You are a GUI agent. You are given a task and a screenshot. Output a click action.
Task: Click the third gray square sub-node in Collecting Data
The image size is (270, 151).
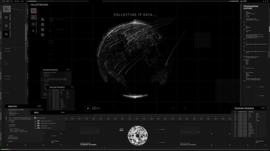[x=43, y=30]
